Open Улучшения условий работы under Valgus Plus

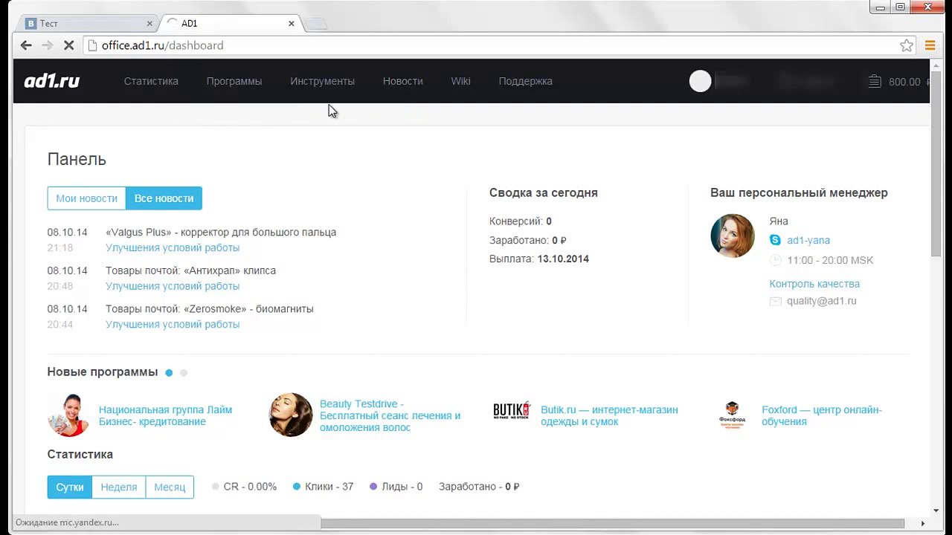pyautogui.click(x=173, y=247)
